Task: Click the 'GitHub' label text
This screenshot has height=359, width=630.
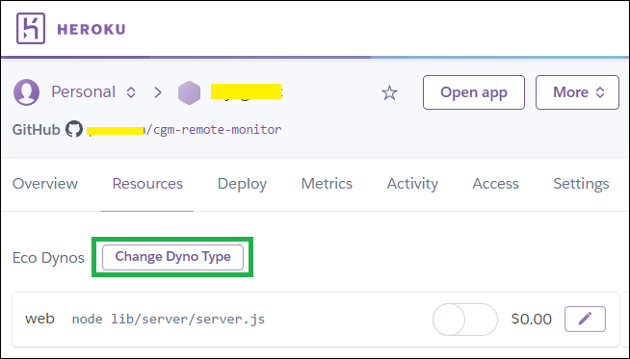Action: coord(37,130)
